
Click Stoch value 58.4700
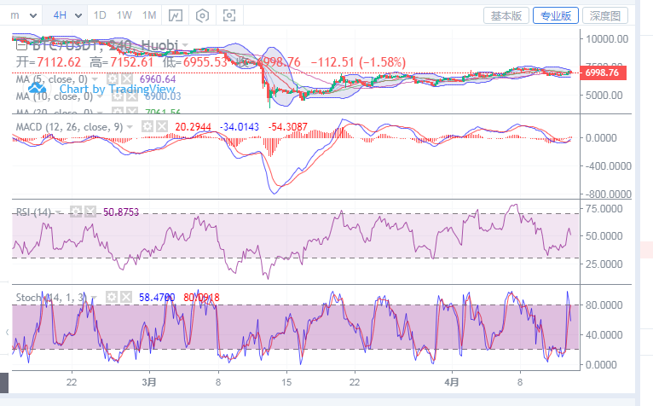click(x=157, y=297)
